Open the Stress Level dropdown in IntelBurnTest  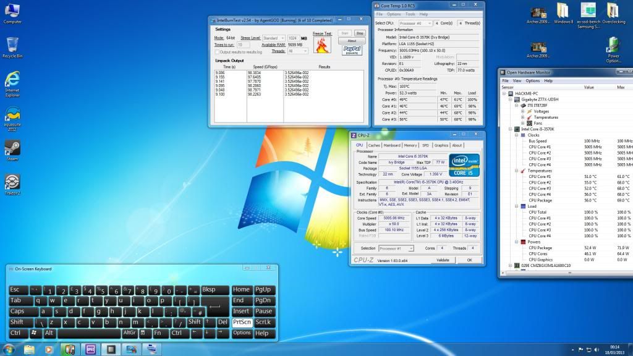coord(274,38)
